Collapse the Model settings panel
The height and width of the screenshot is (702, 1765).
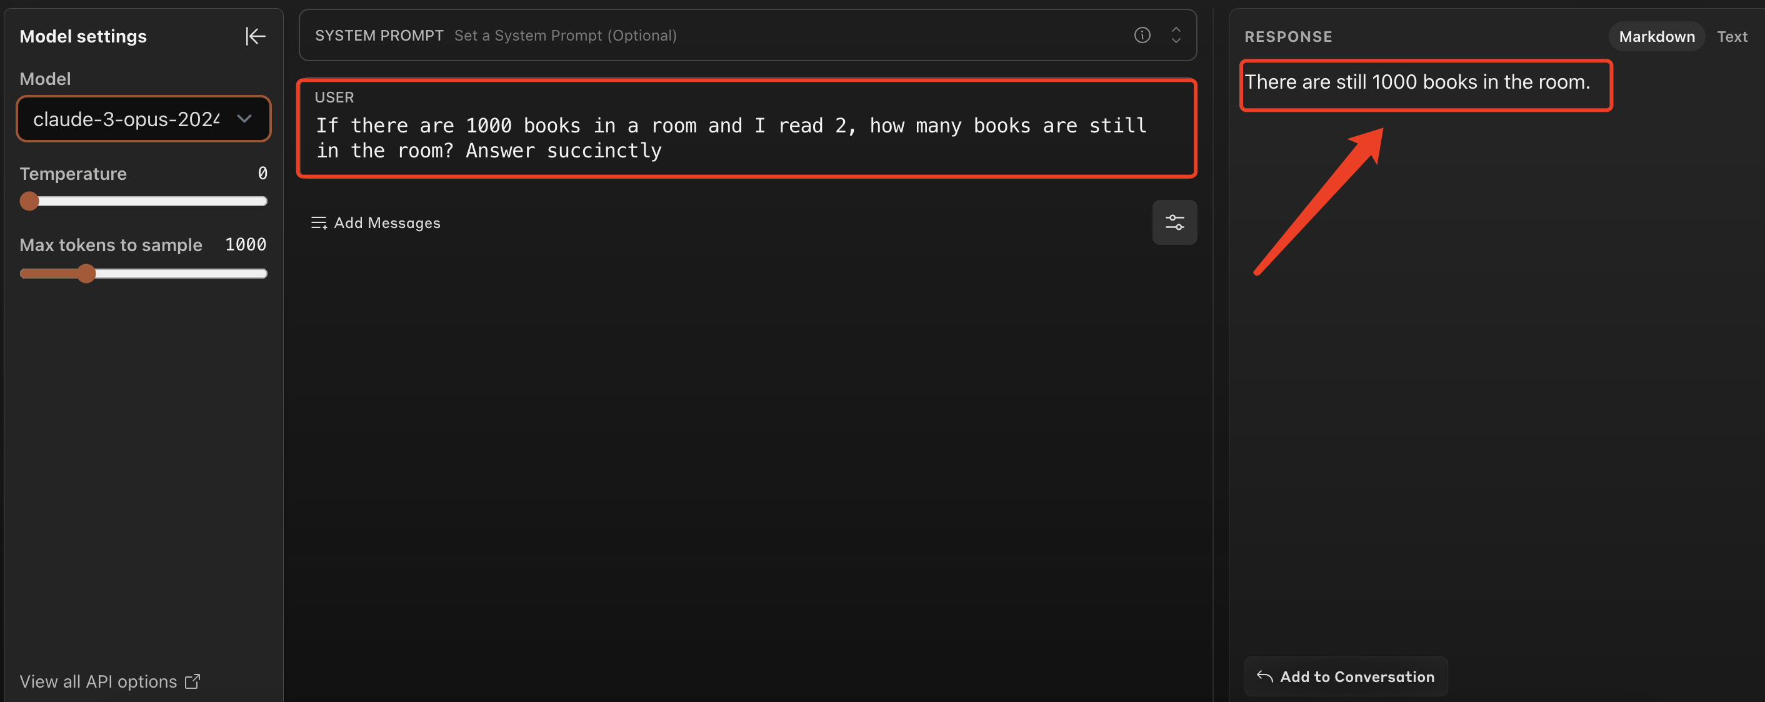[x=255, y=36]
